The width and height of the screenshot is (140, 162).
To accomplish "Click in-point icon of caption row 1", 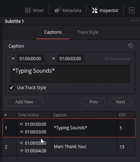I will point(21,124).
